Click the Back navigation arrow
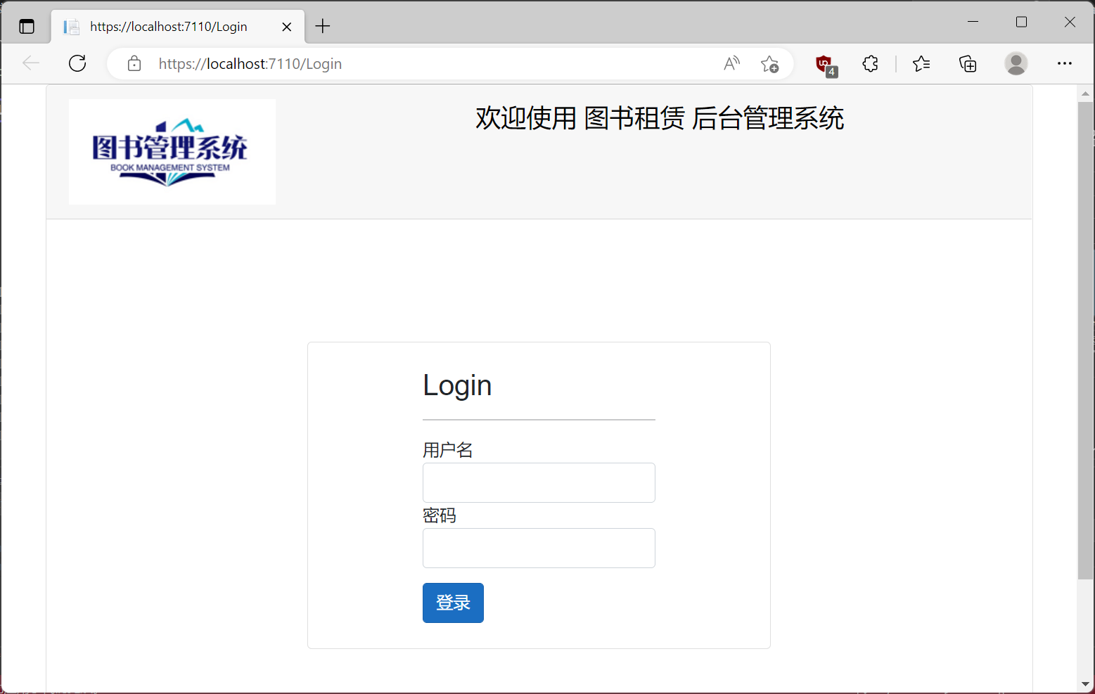1095x694 pixels. pos(31,63)
